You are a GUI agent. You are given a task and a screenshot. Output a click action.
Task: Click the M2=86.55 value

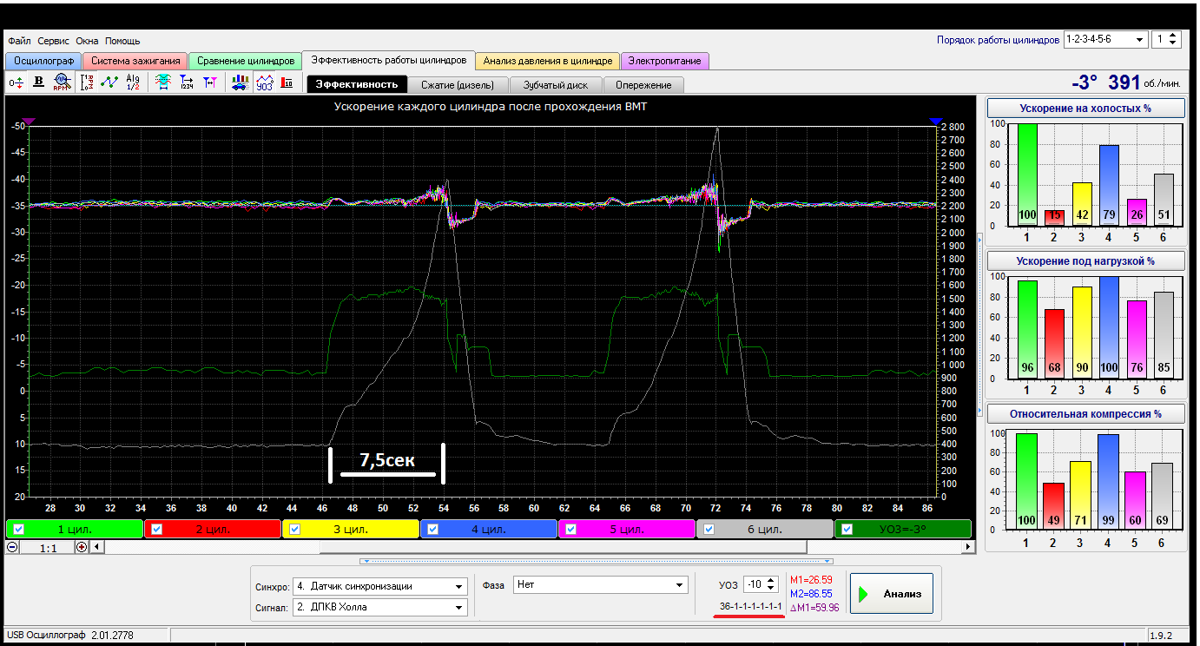tap(810, 593)
